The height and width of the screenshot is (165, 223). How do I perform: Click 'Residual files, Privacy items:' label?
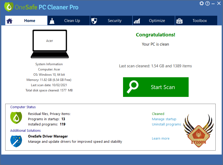[49, 114]
